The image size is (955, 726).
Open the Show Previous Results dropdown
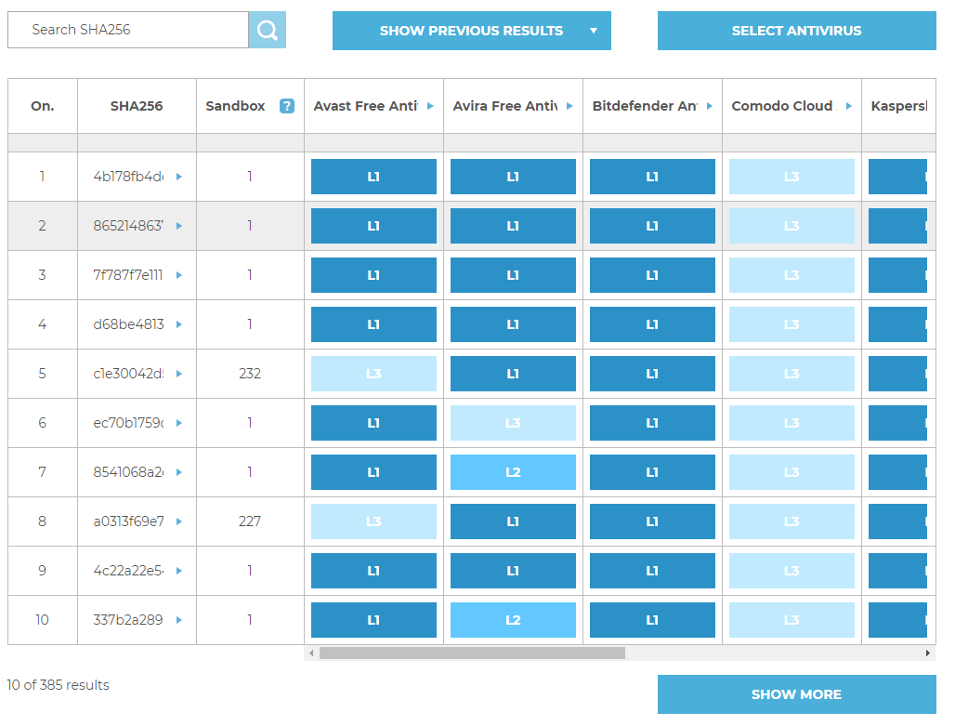(x=471, y=31)
